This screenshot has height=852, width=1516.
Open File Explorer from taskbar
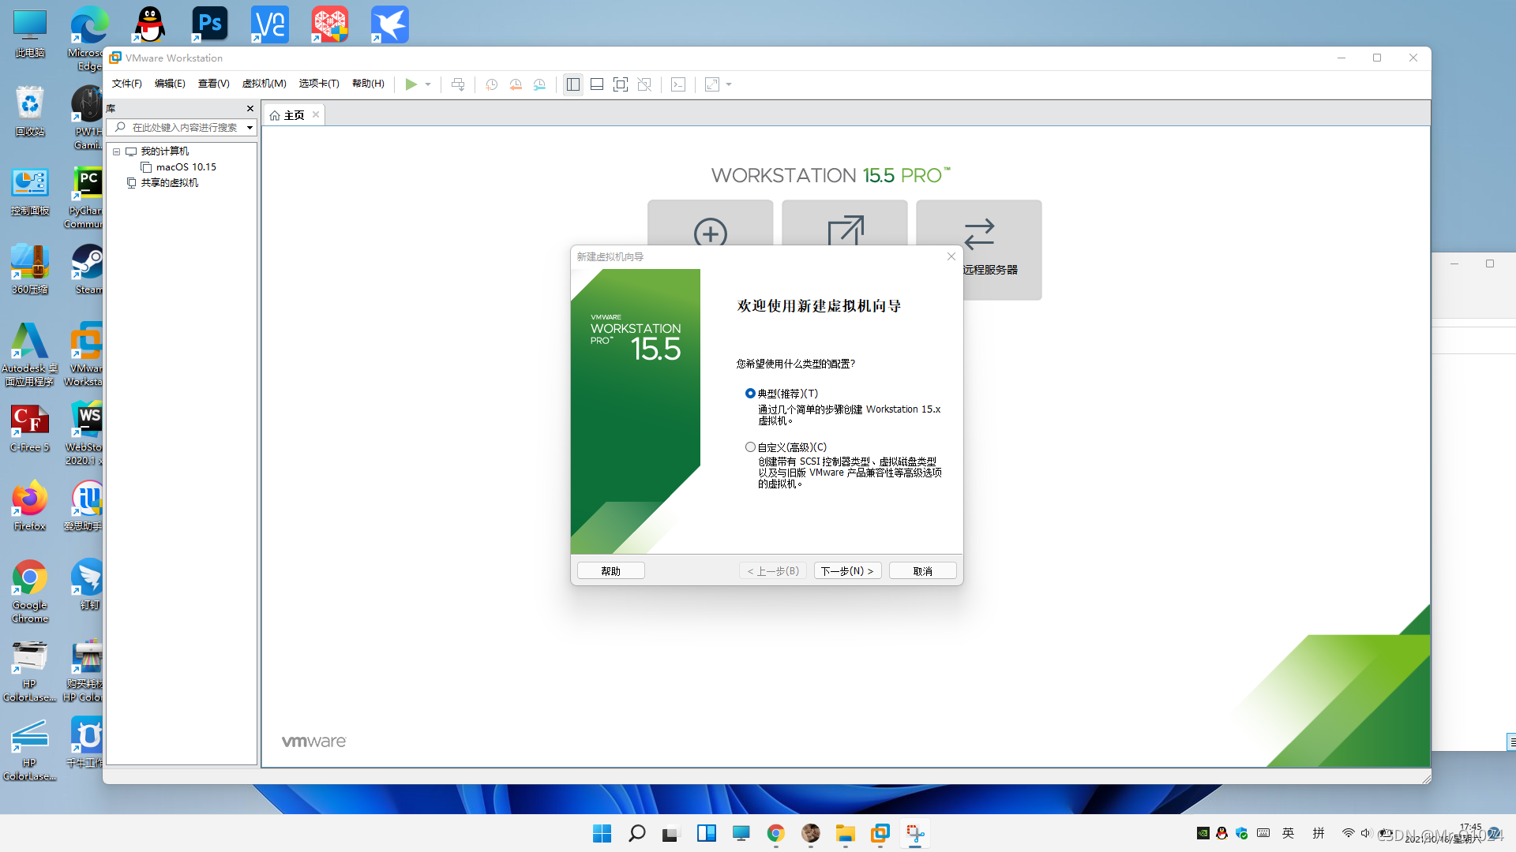846,834
